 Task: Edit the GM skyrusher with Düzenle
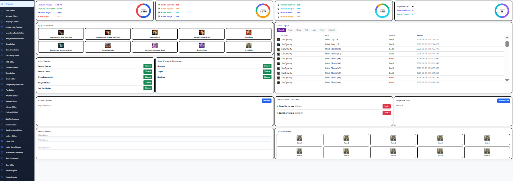[267, 66]
